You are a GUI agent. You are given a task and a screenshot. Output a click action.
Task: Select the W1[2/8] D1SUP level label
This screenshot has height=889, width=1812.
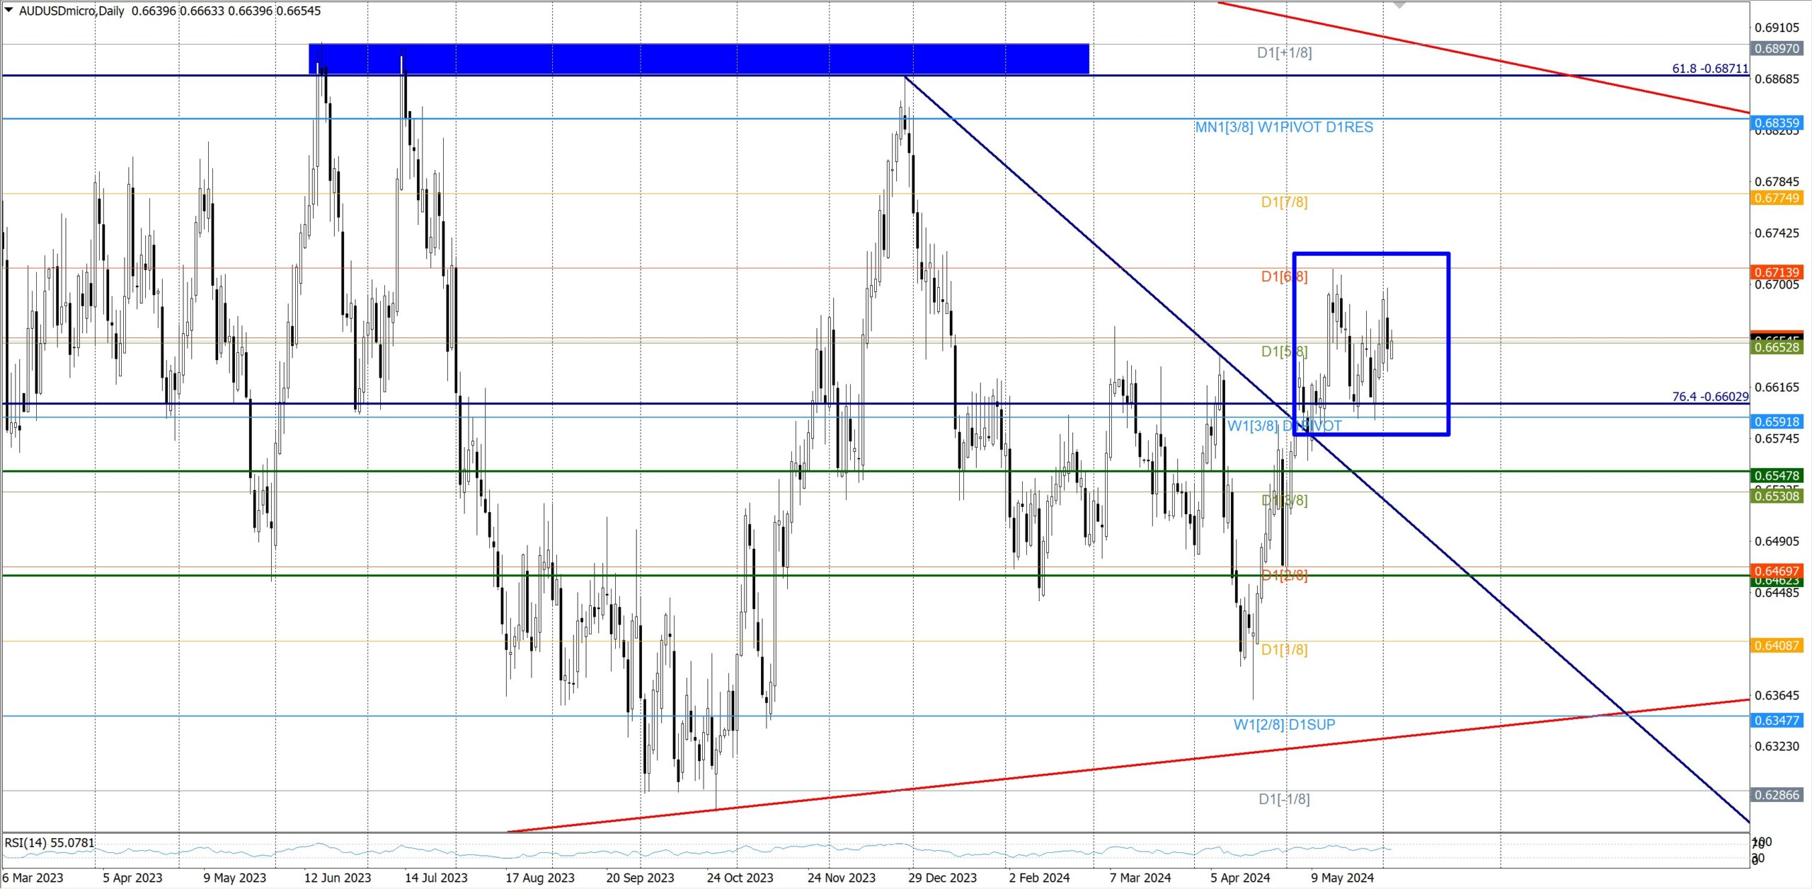(x=1284, y=725)
